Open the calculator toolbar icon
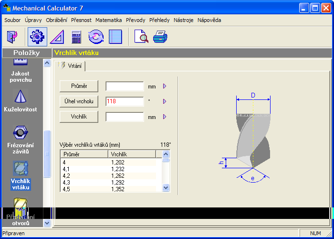 point(76,37)
